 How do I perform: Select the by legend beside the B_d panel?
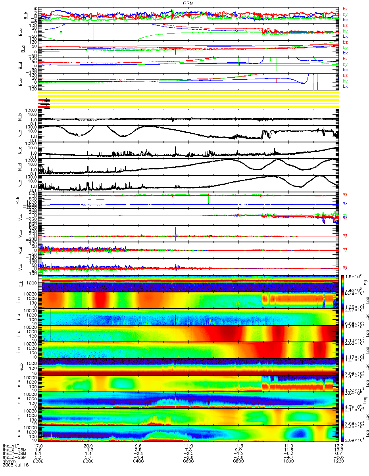click(x=345, y=64)
